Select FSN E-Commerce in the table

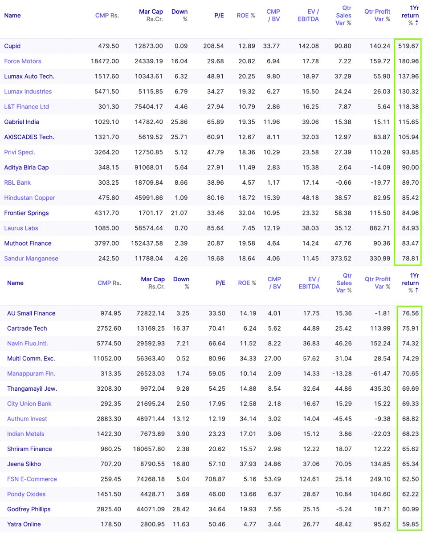pyautogui.click(x=32, y=479)
